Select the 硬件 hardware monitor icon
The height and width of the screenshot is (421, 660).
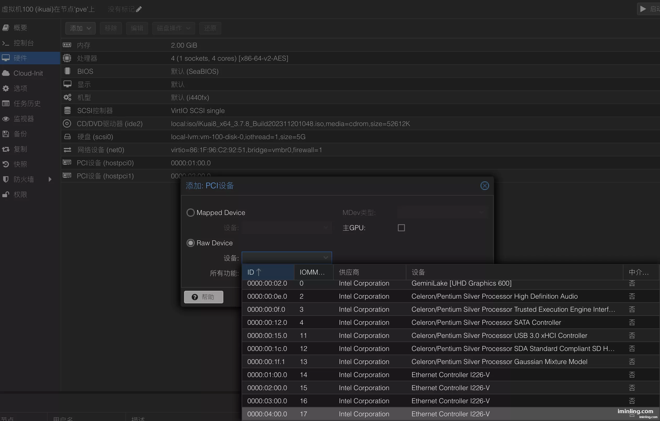(6, 58)
